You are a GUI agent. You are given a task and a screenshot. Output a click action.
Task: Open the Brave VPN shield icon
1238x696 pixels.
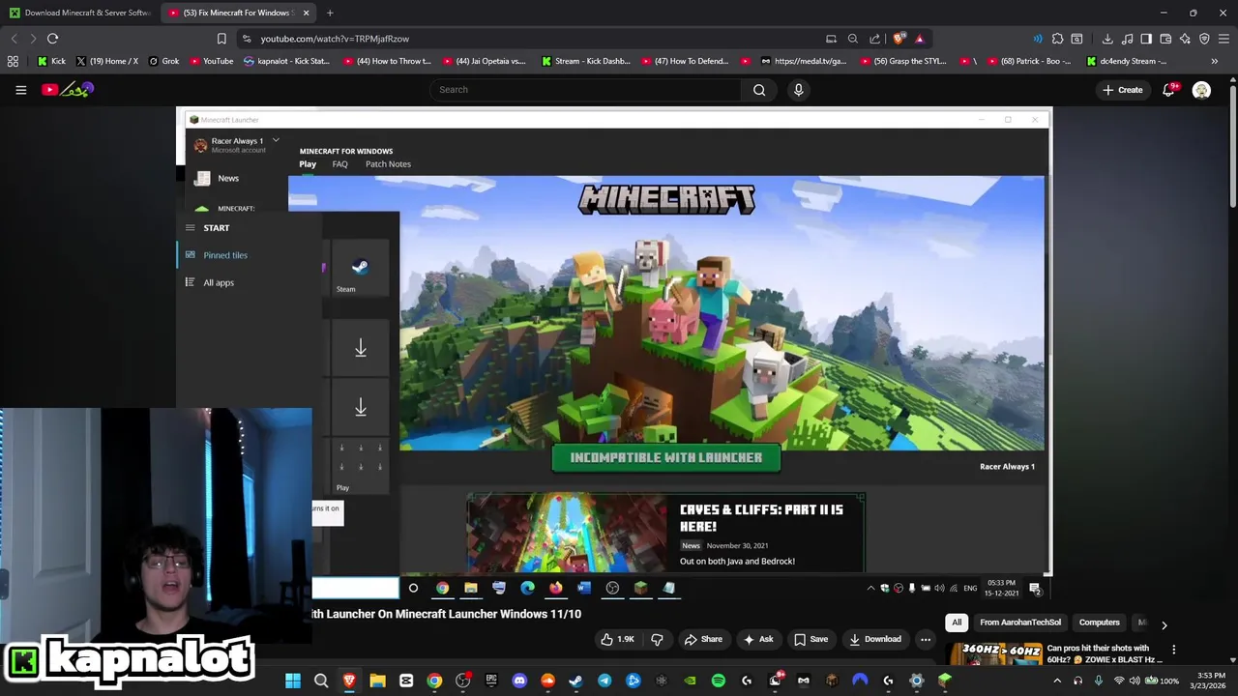point(1204,39)
